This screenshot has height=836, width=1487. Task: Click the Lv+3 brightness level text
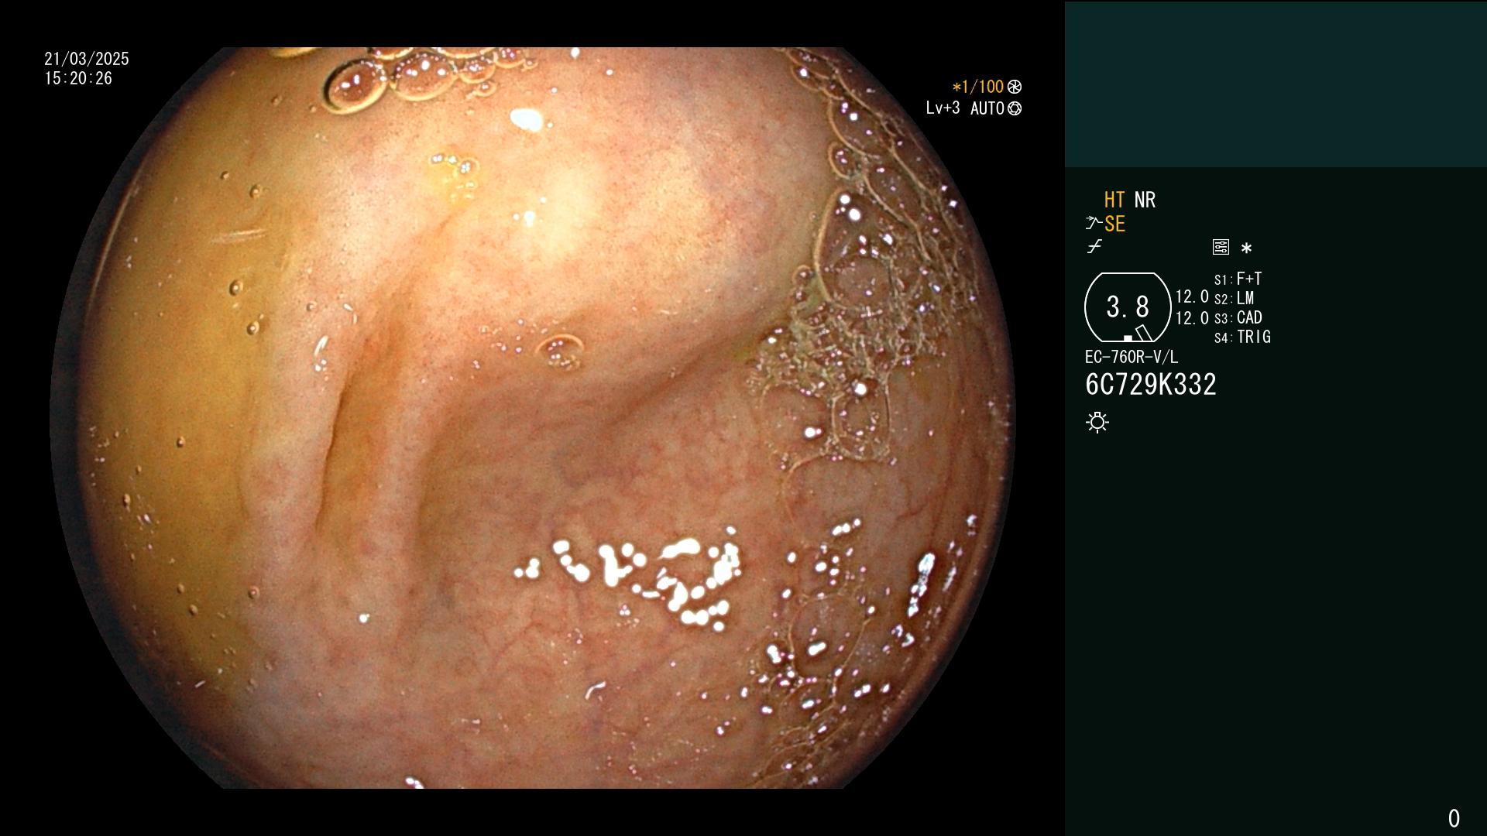point(943,108)
